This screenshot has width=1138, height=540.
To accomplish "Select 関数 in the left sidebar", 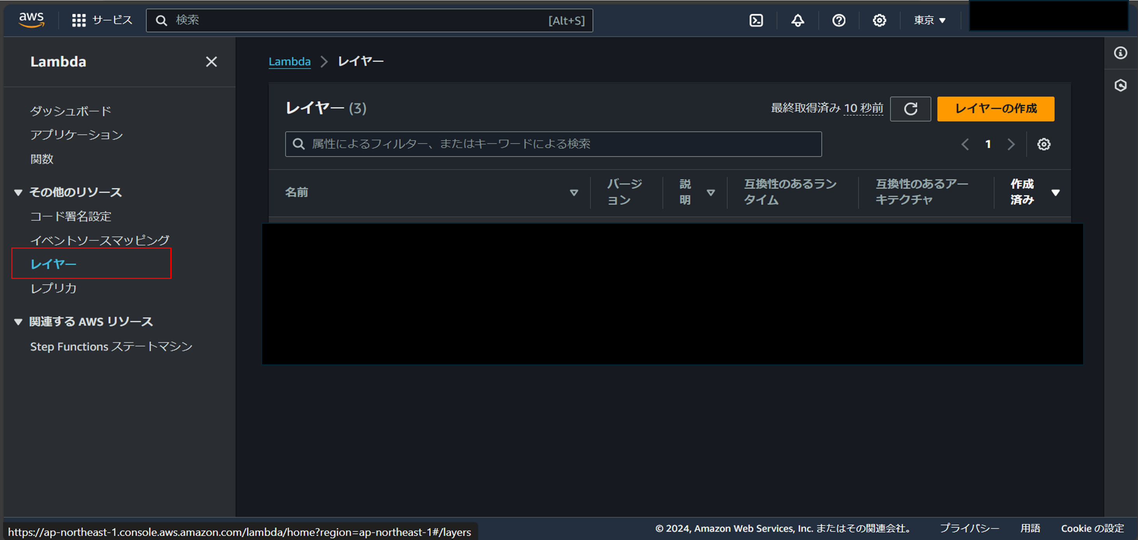I will coord(42,159).
